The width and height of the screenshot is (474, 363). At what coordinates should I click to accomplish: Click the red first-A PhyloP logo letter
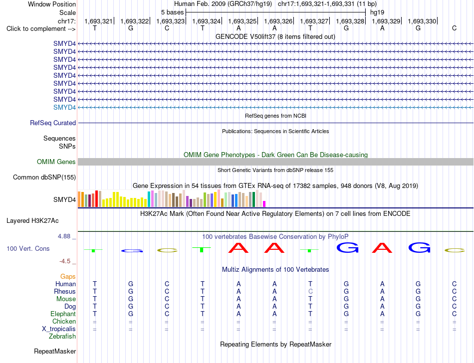(x=238, y=248)
